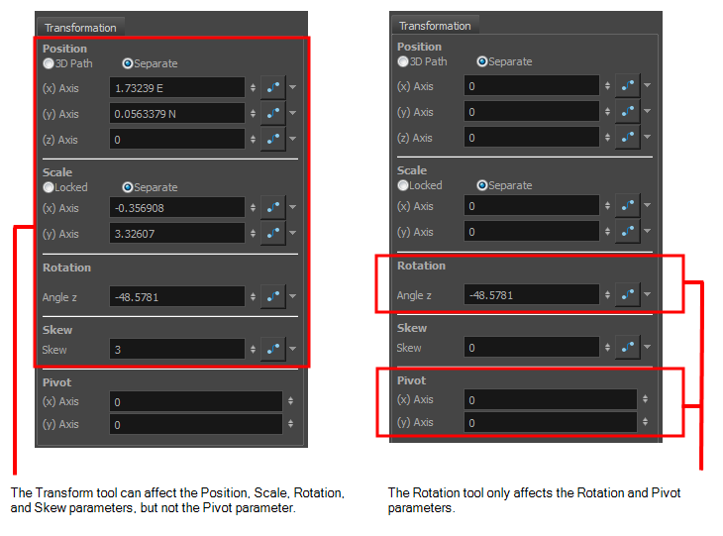Click function curve icon for left Position y Axis
The height and width of the screenshot is (536, 723).
[x=272, y=114]
